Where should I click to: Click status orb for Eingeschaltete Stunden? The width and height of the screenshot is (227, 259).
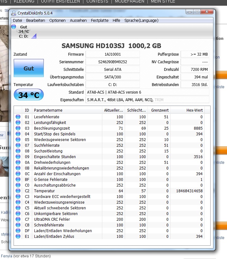18,157
